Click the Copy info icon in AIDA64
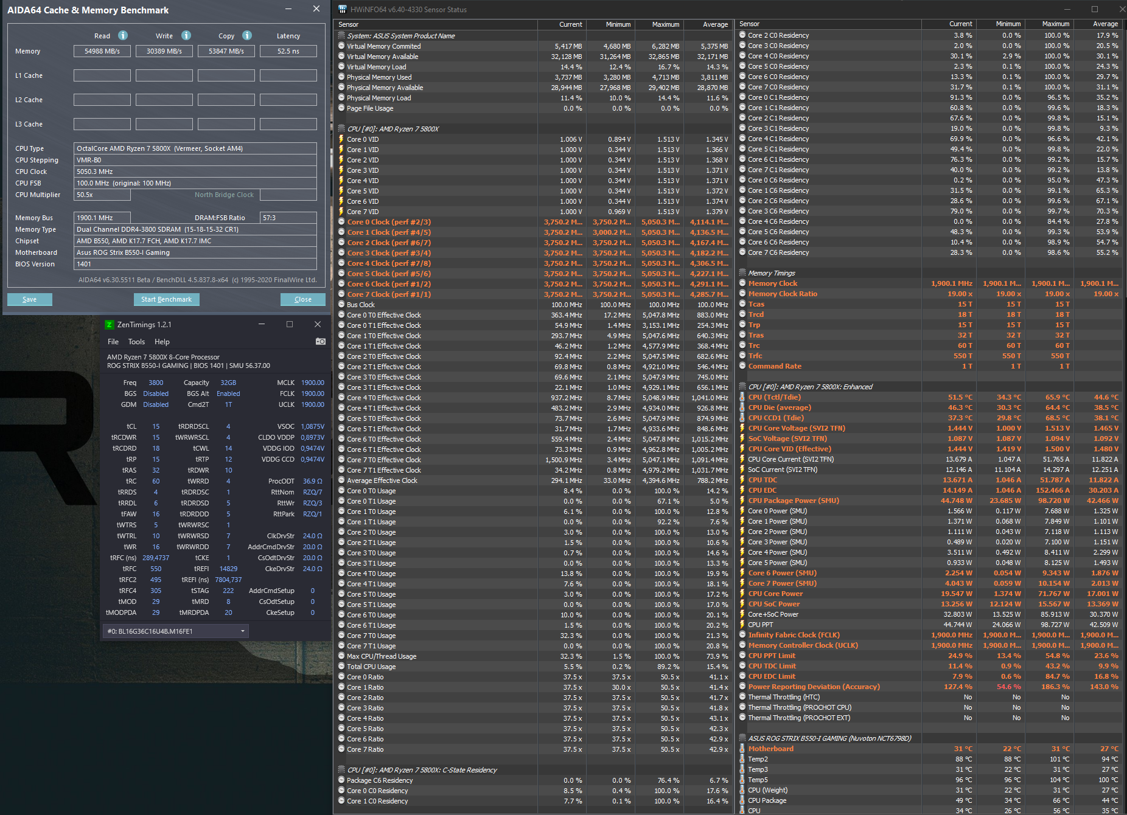 247,35
